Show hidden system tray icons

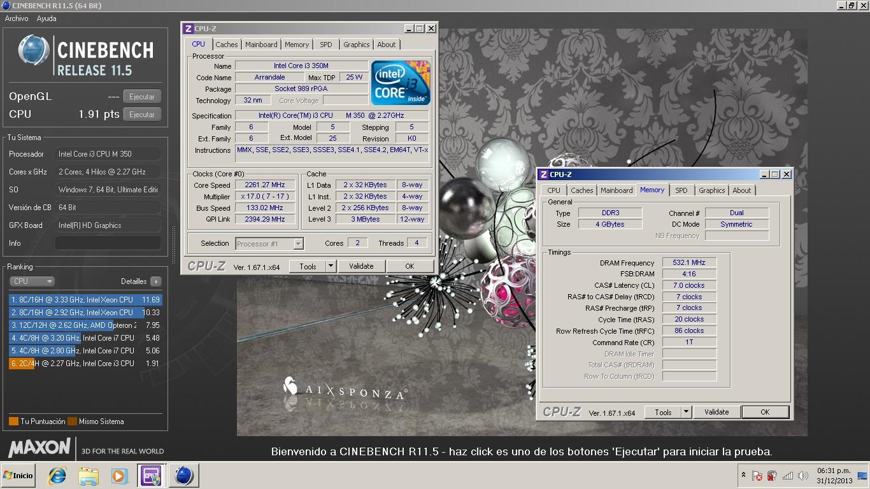[743, 476]
